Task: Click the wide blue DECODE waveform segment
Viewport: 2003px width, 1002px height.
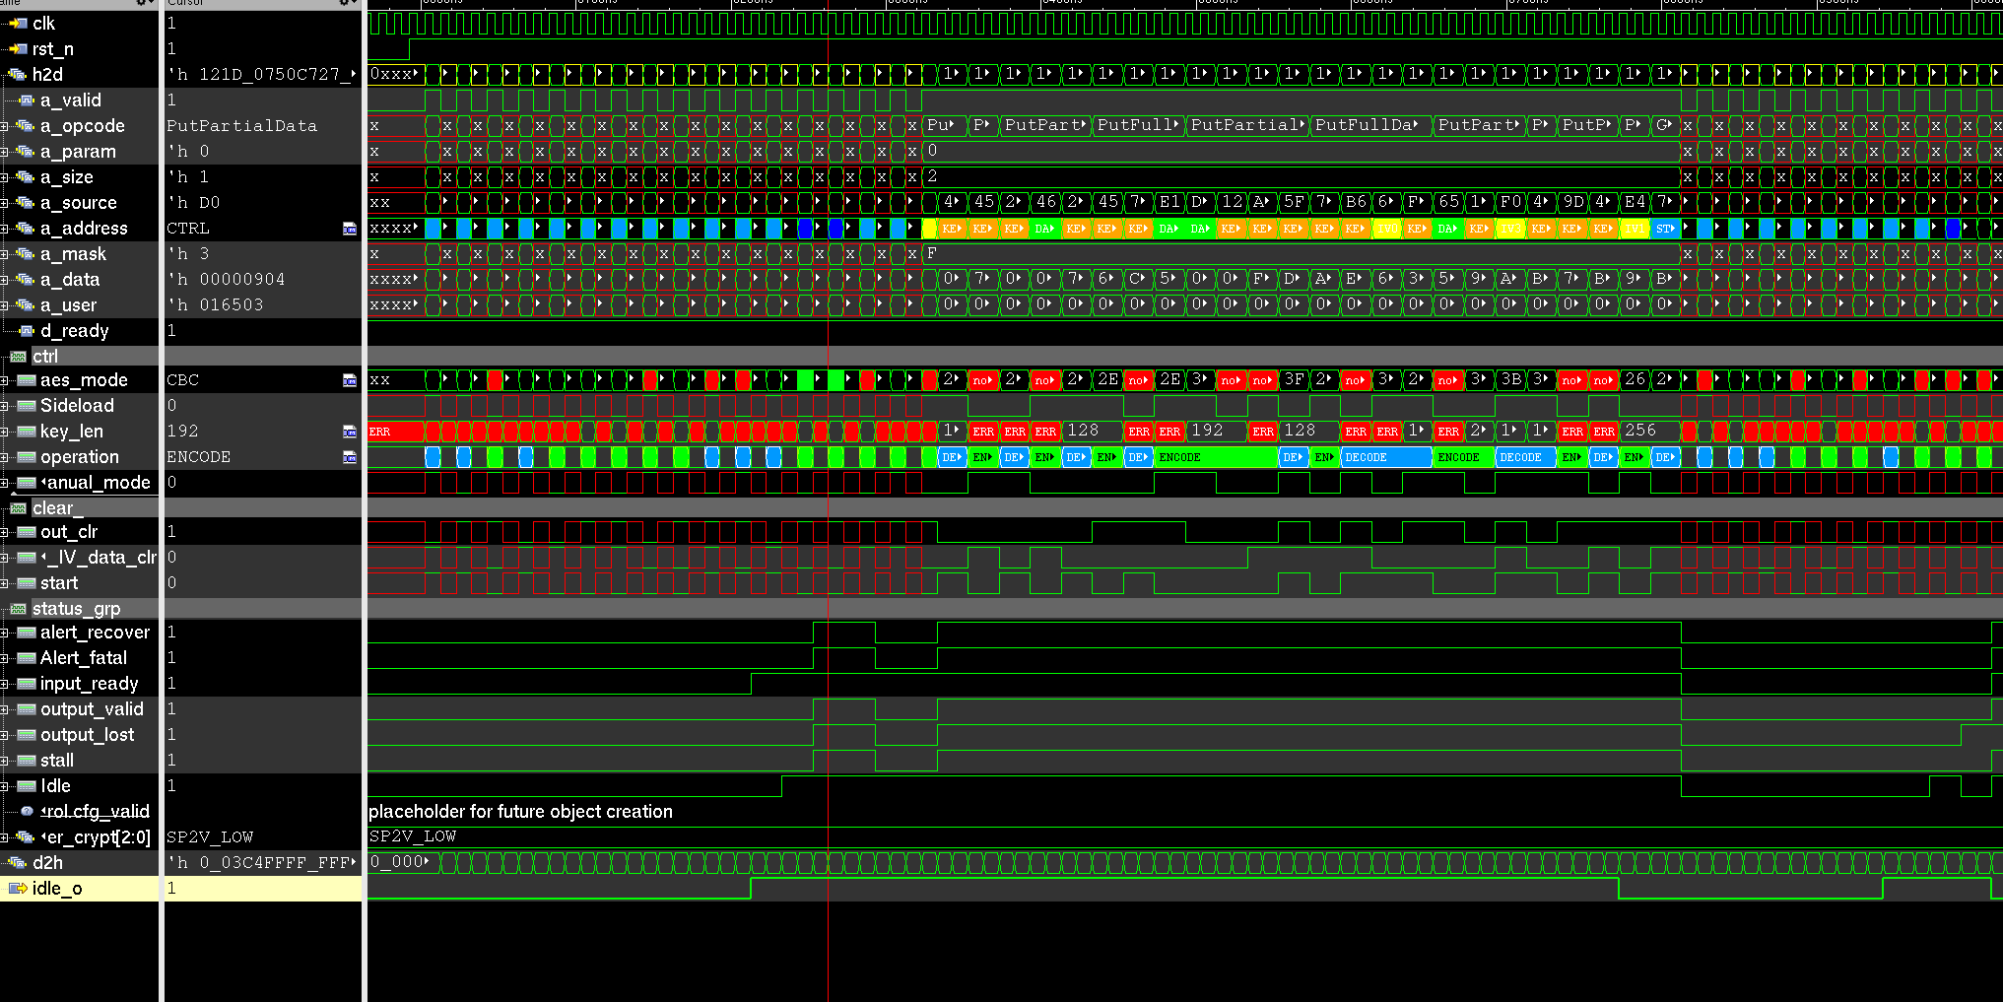Action: click(1385, 457)
